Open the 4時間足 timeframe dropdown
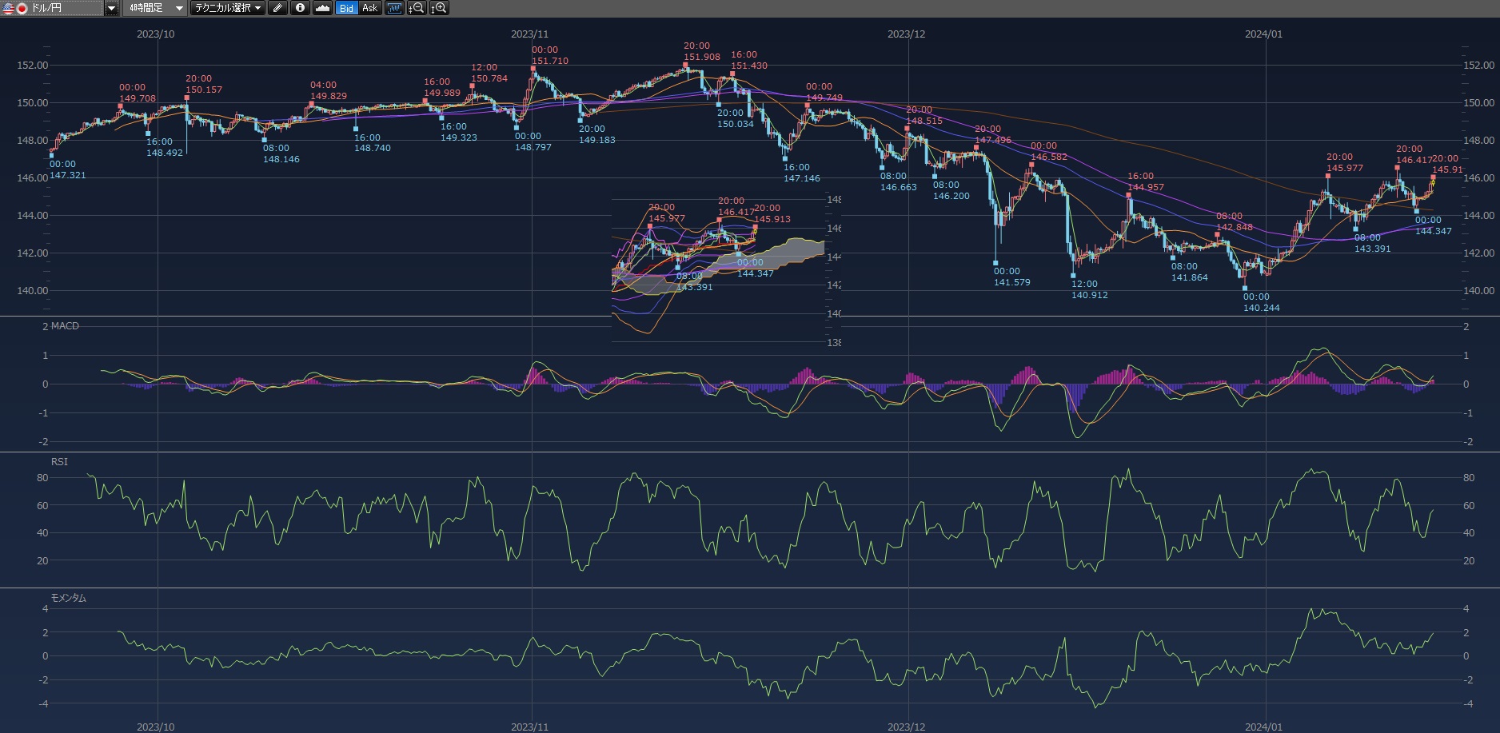This screenshot has width=1500, height=733. coord(155,8)
